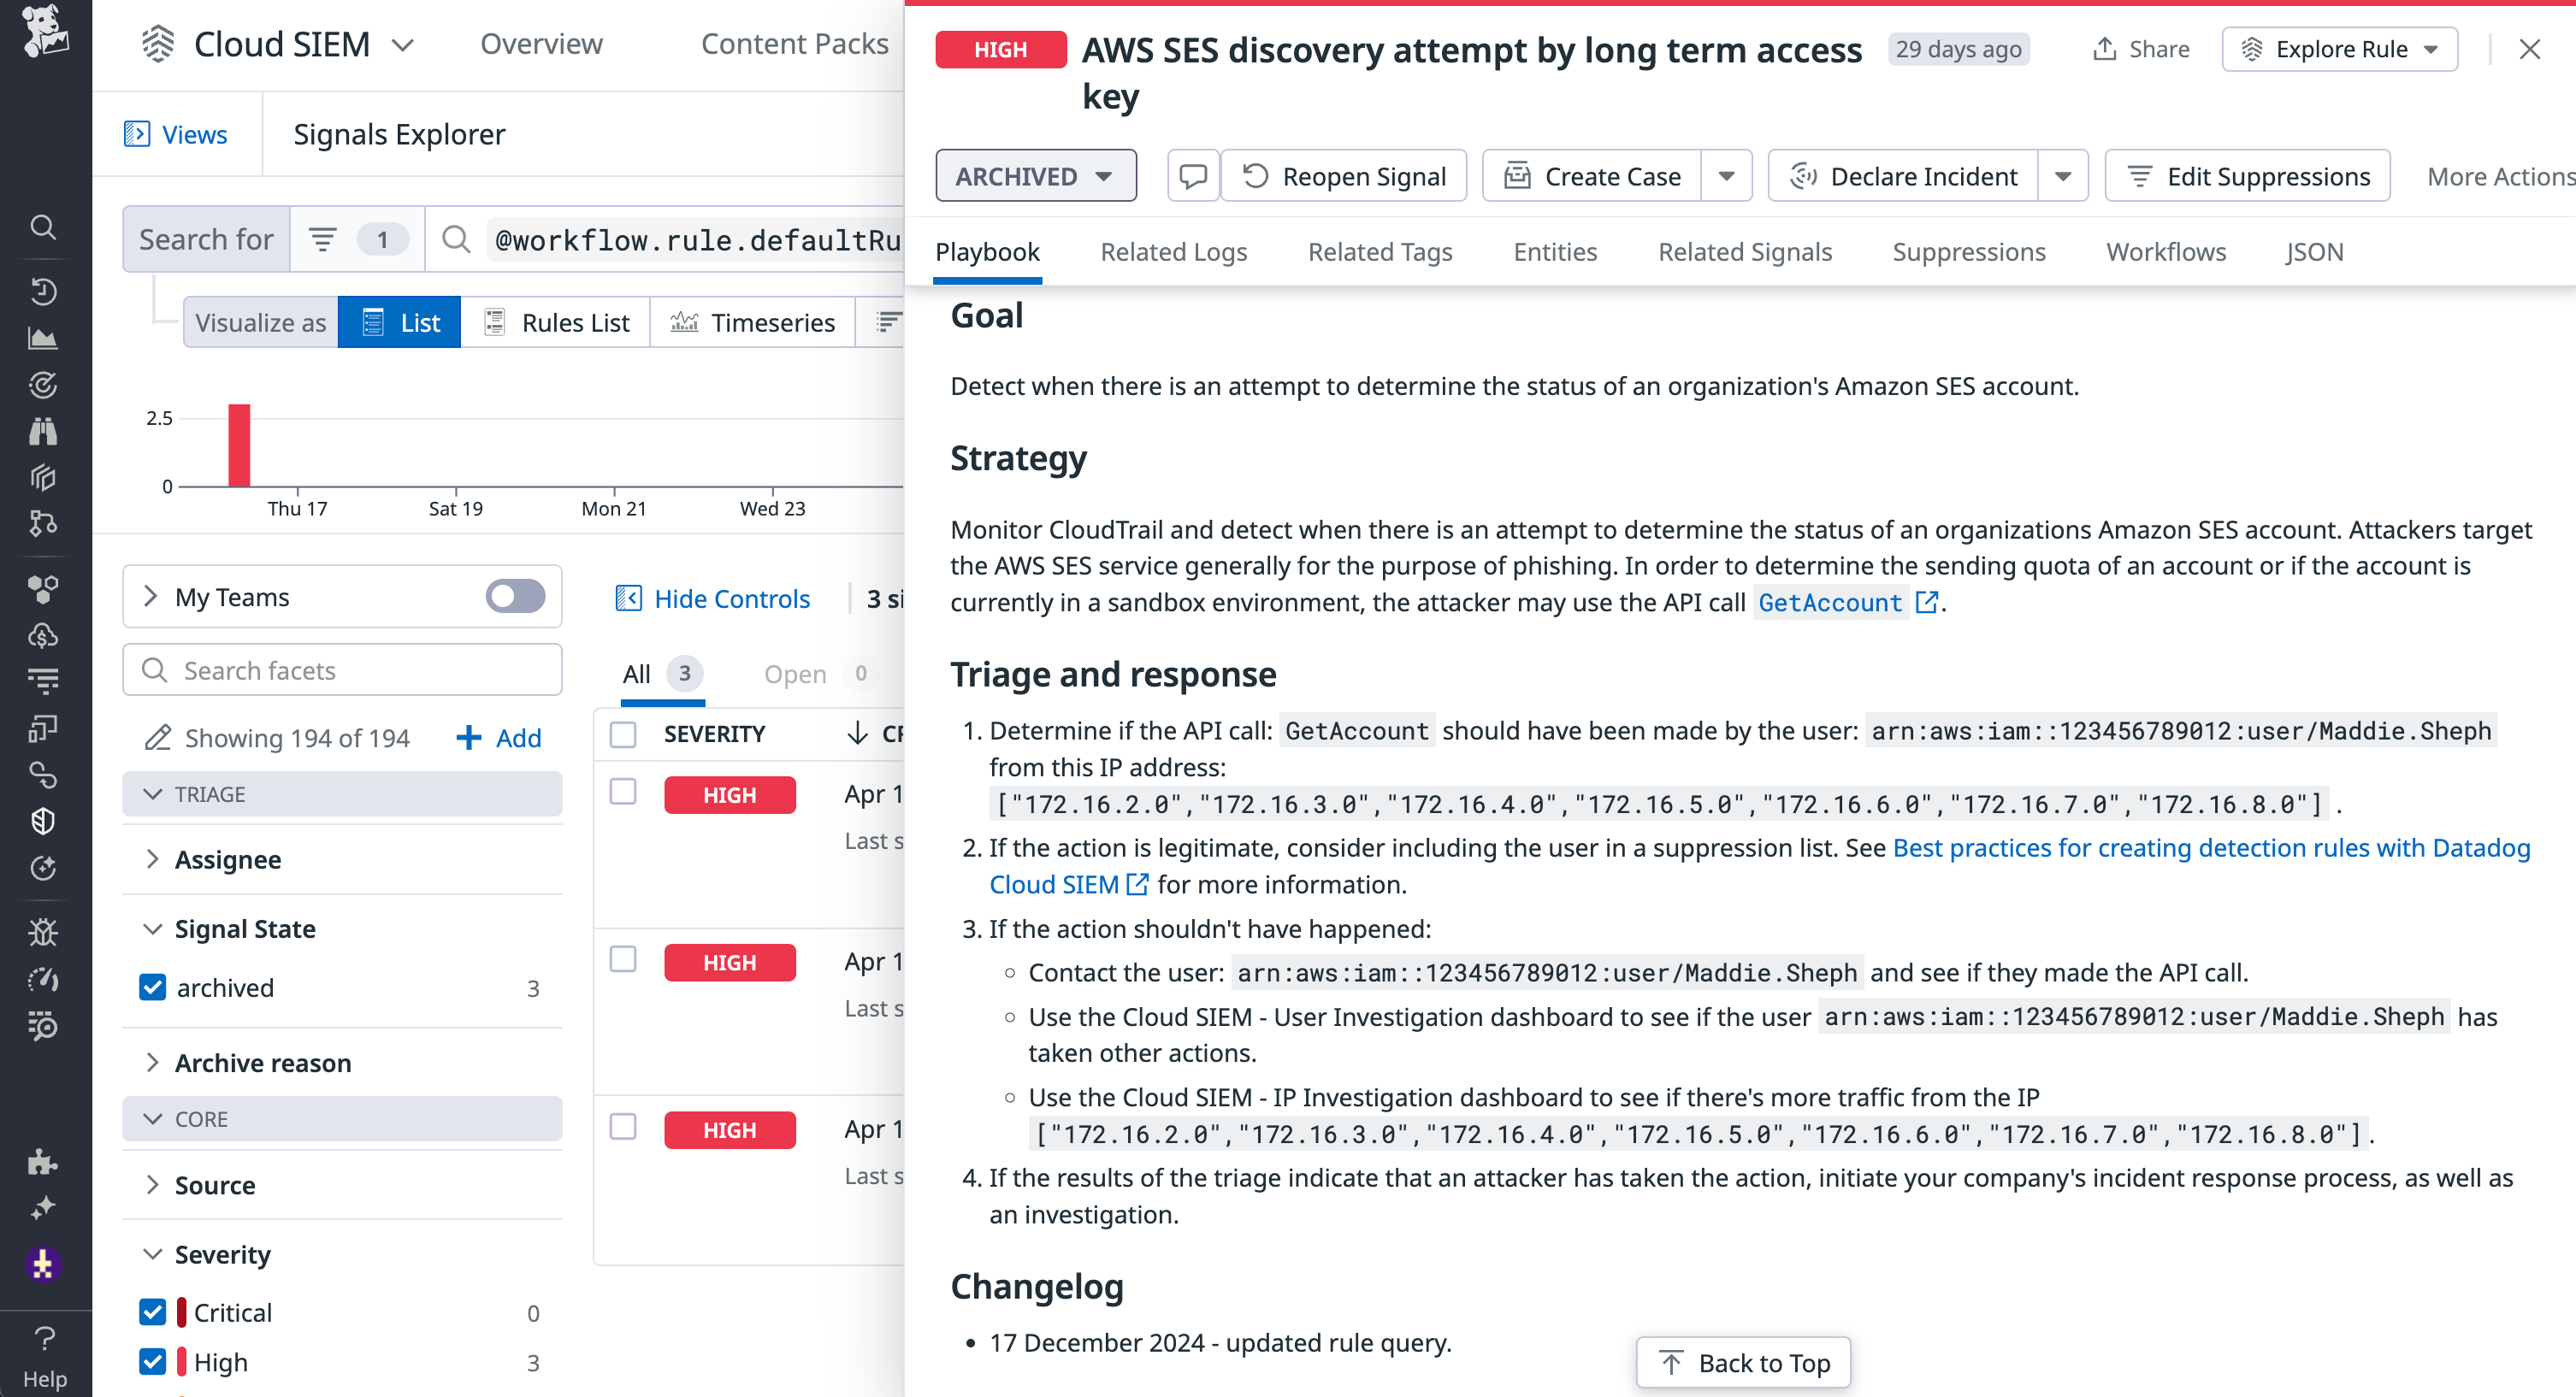Open the Content Packs menu item
Viewport: 2576px width, 1397px height.
tap(795, 44)
